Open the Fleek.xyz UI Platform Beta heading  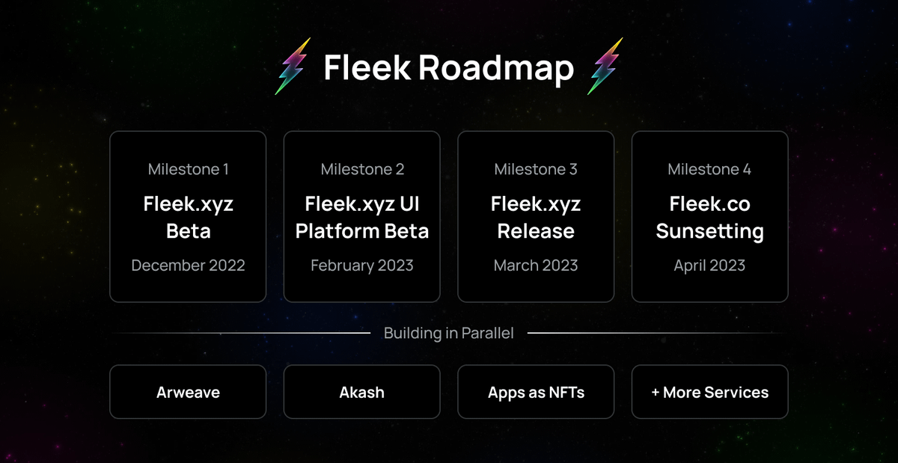tap(362, 217)
